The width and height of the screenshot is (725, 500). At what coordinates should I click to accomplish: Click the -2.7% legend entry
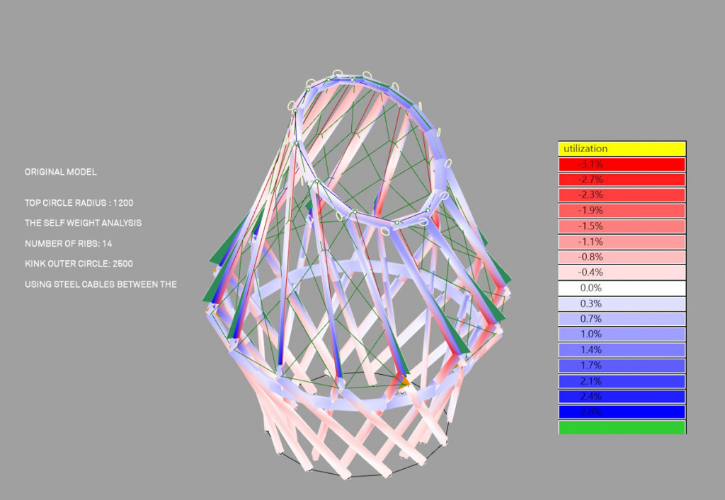[622, 180]
